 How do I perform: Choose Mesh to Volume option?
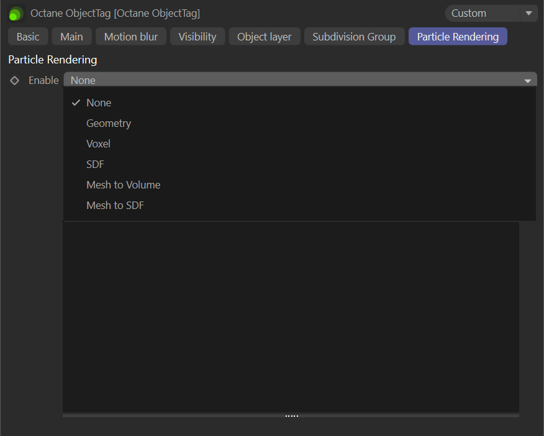click(123, 185)
